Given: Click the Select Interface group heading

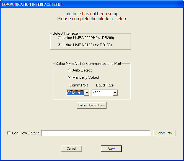Looking at the screenshot, I should [x=65, y=33].
